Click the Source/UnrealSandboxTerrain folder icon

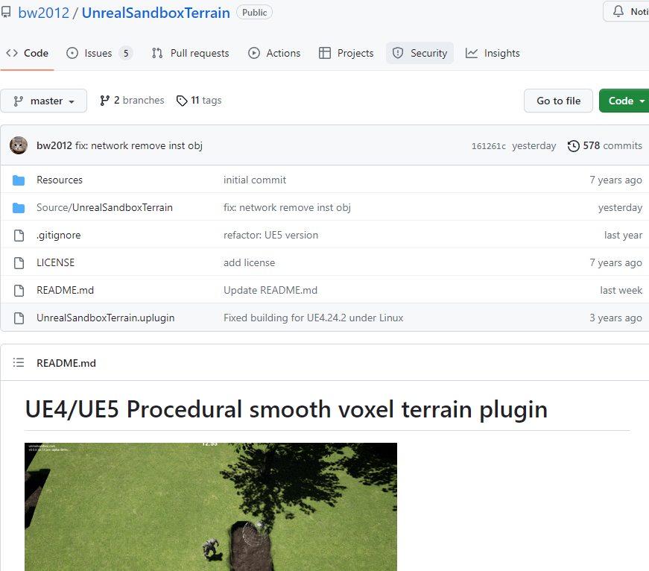(x=19, y=207)
